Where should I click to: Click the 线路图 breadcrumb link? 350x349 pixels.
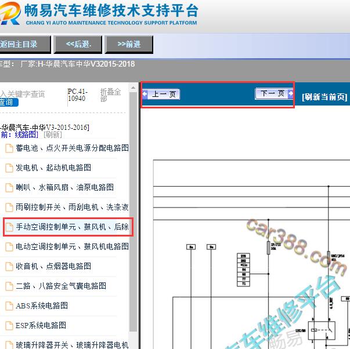click(x=25, y=134)
